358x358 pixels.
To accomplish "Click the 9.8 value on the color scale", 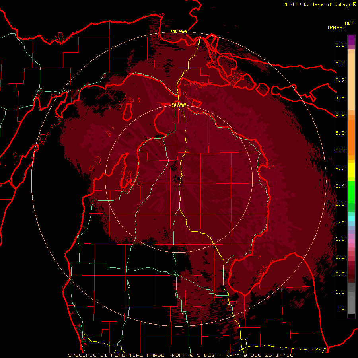I will pyautogui.click(x=340, y=45).
